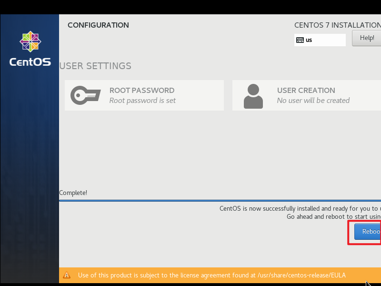
Task: Click "Go ahead and reboot" message
Action: [334, 217]
